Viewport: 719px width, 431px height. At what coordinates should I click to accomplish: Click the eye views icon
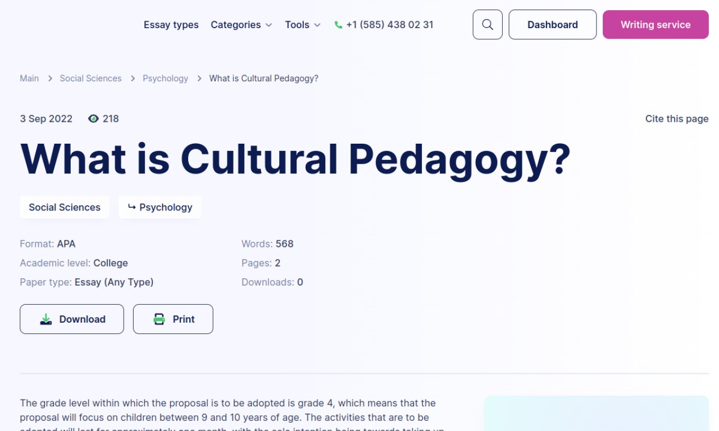click(x=93, y=118)
